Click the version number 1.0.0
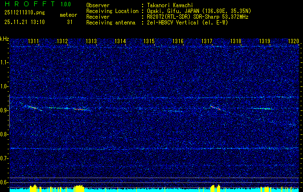303x192 pixels. pos(66,4)
